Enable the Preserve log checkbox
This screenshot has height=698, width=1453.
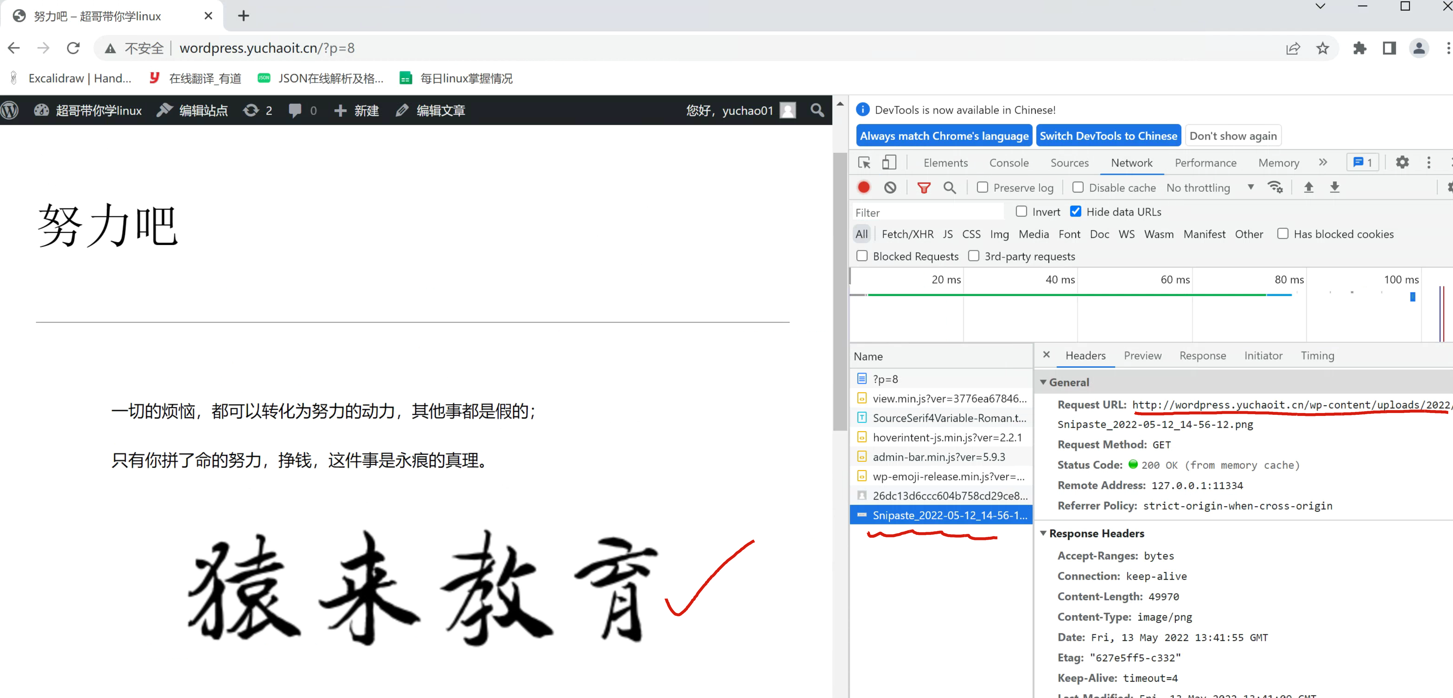982,187
